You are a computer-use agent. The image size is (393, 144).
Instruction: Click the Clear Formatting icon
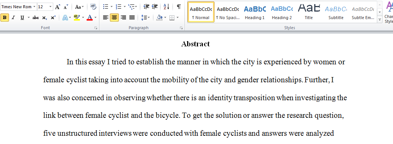click(93, 7)
